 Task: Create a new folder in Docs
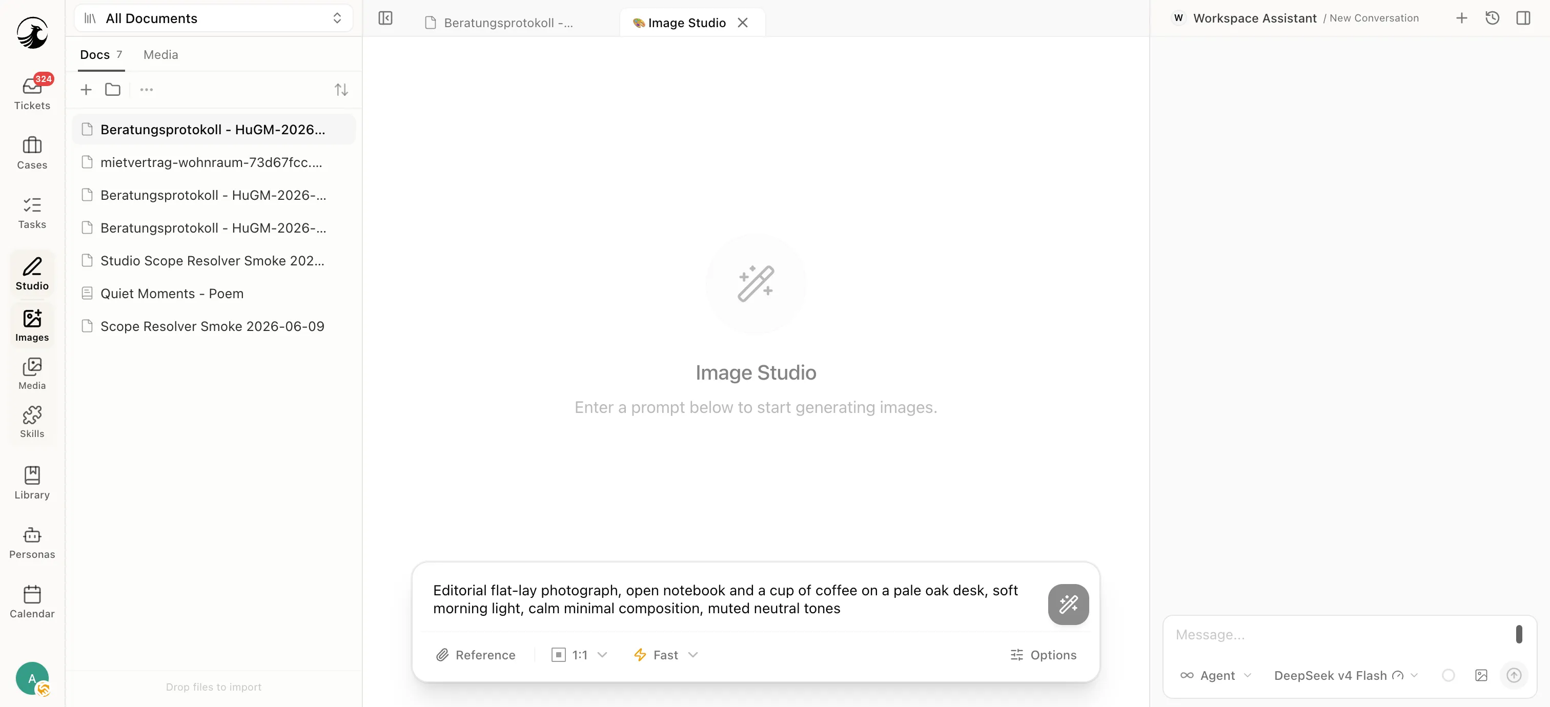pos(113,90)
